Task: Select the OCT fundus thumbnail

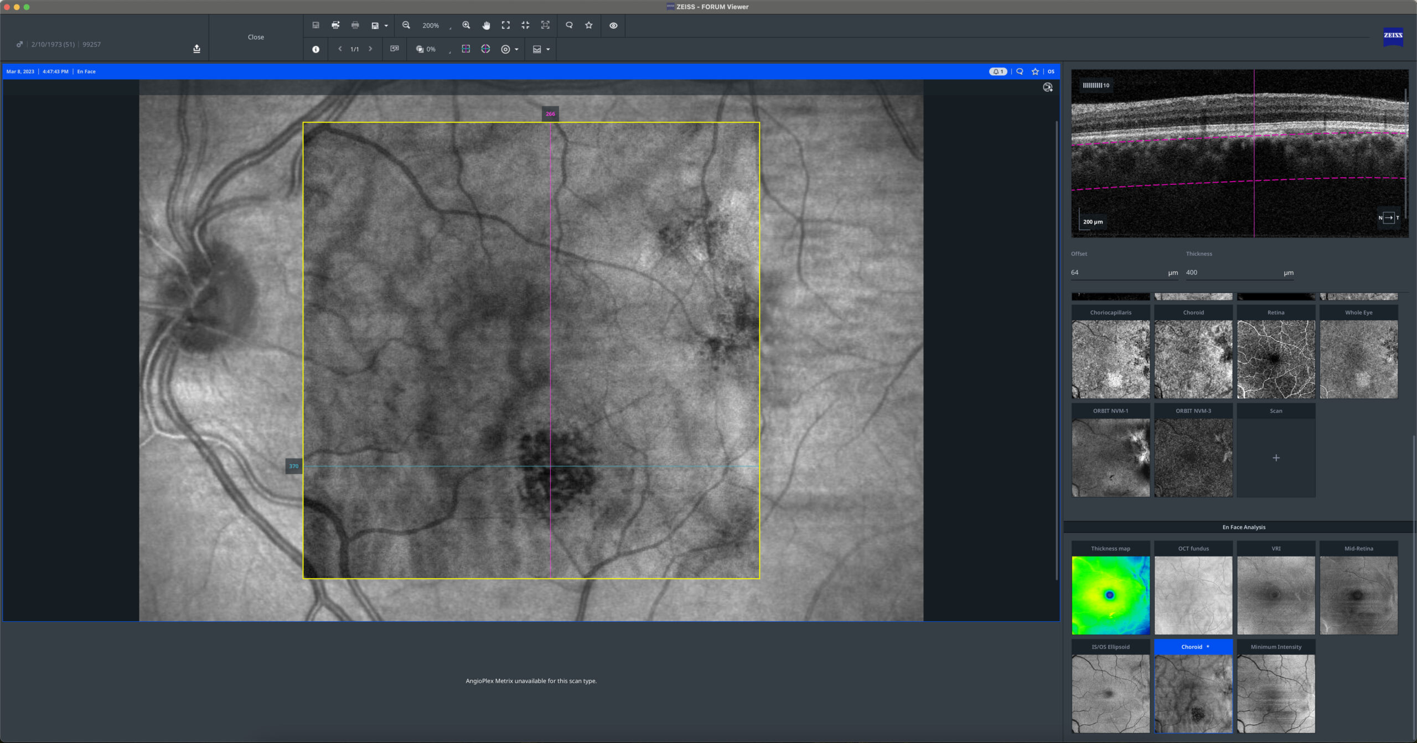Action: coord(1193,588)
